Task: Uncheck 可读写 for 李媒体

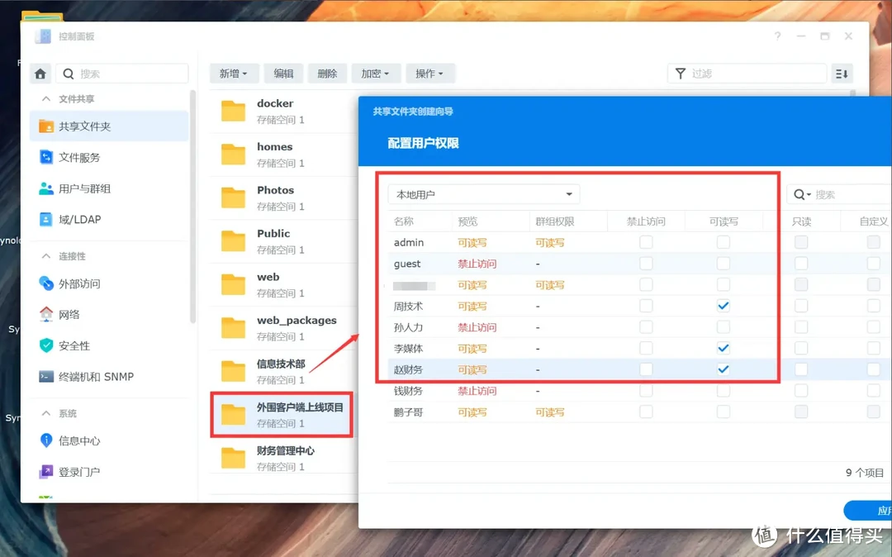Action: pyautogui.click(x=724, y=347)
